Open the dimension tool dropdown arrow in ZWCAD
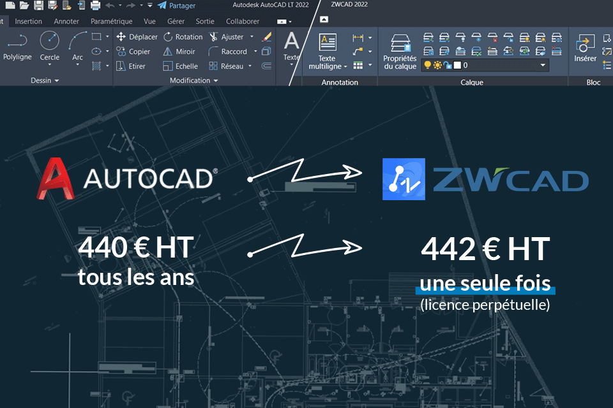The width and height of the screenshot is (613, 408). coord(370,38)
